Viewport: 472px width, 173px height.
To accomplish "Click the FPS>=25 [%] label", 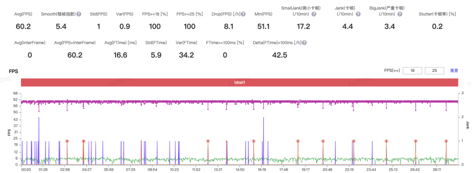I will point(190,14).
